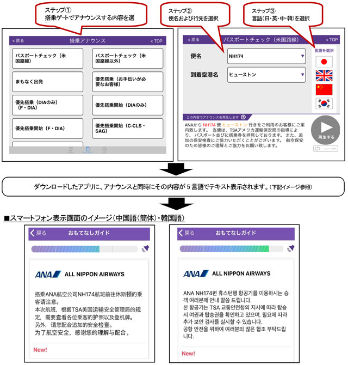
Task: Tap the highlighted middle bottom tab icon
Action: click(x=87, y=150)
